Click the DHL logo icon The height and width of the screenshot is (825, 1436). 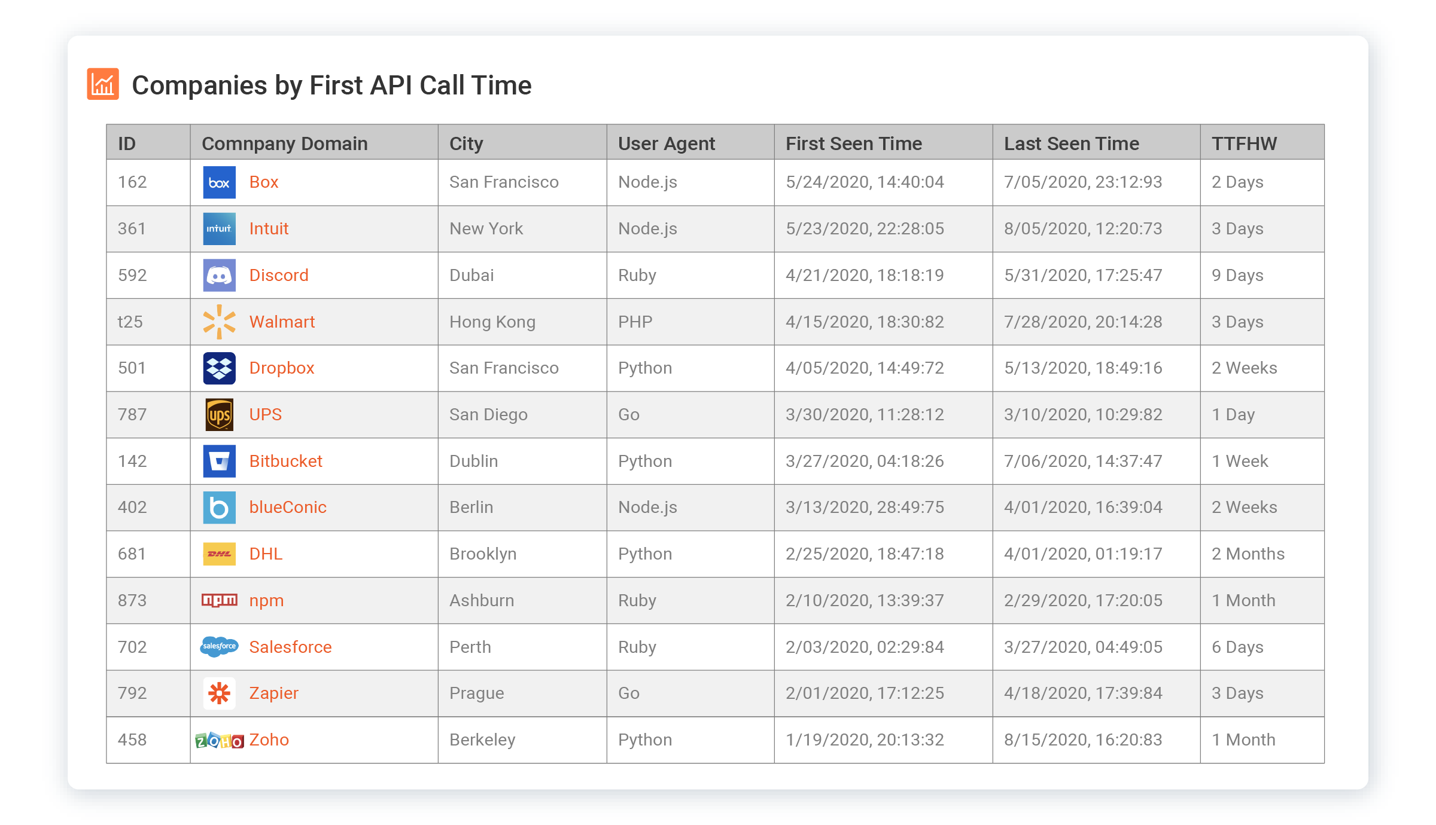[219, 554]
